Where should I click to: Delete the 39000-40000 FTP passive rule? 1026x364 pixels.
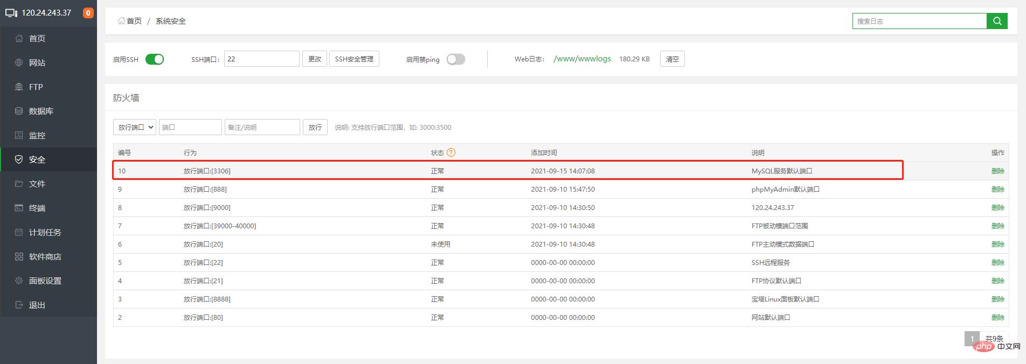[997, 226]
